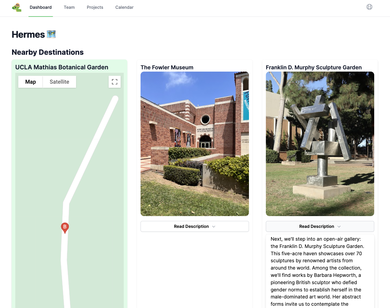390x308 pixels.
Task: Click The Fowler Museum heading
Action: pyautogui.click(x=167, y=67)
